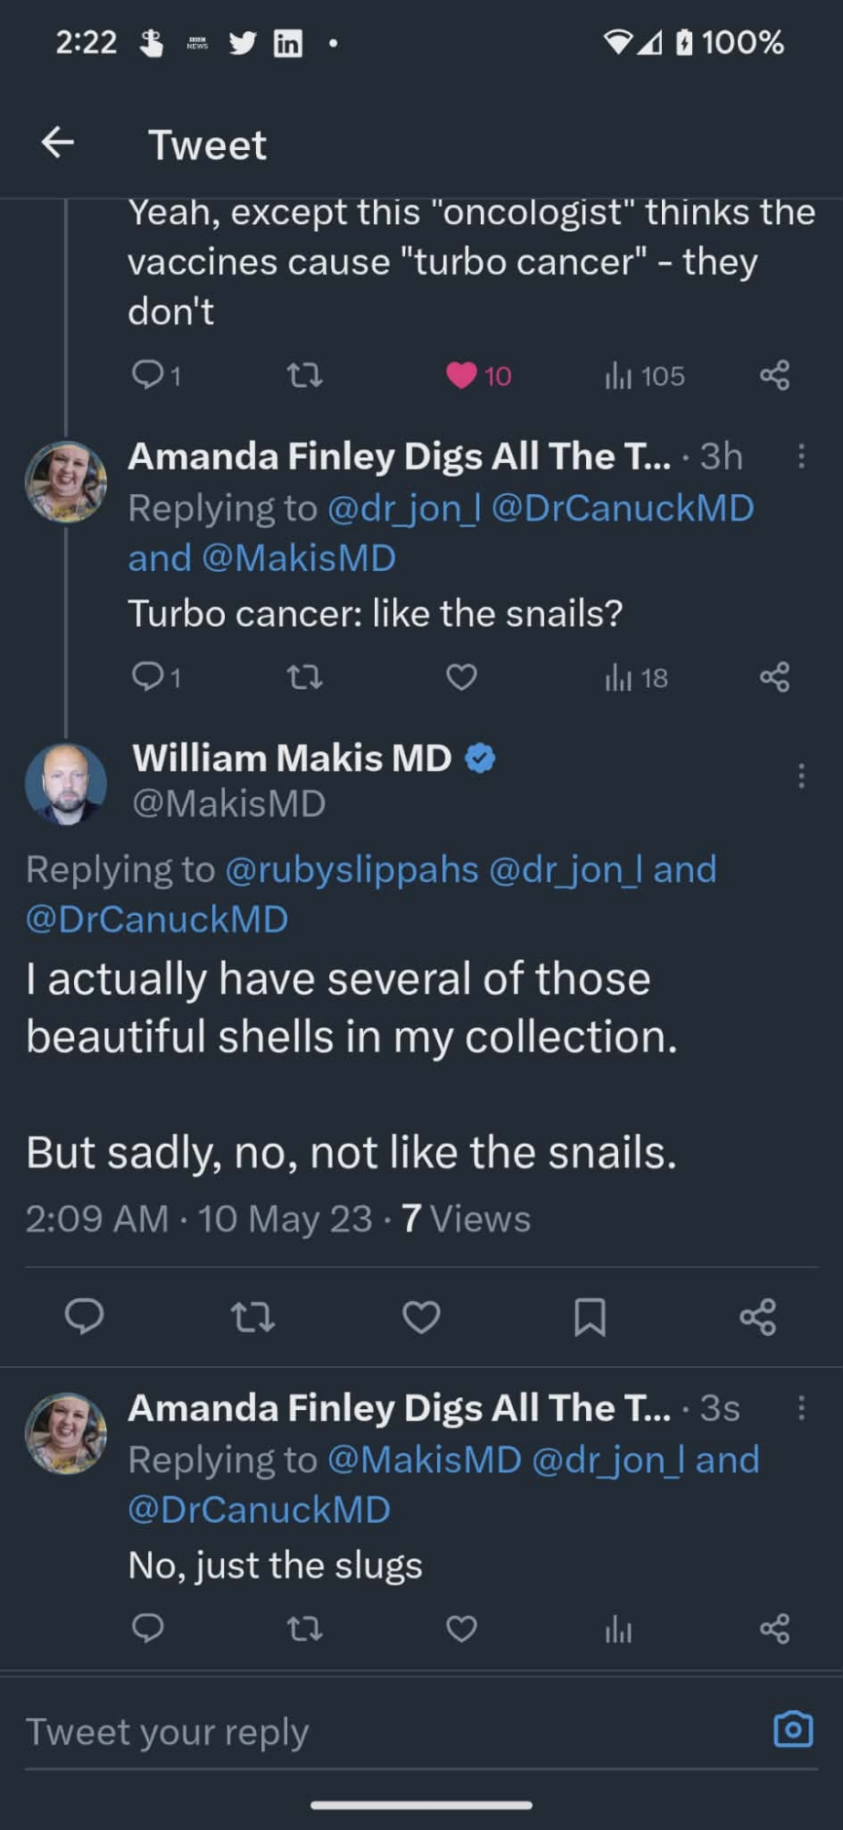This screenshot has height=1830, width=843.
Task: View analytics for the 105-views tweet
Action: (644, 375)
